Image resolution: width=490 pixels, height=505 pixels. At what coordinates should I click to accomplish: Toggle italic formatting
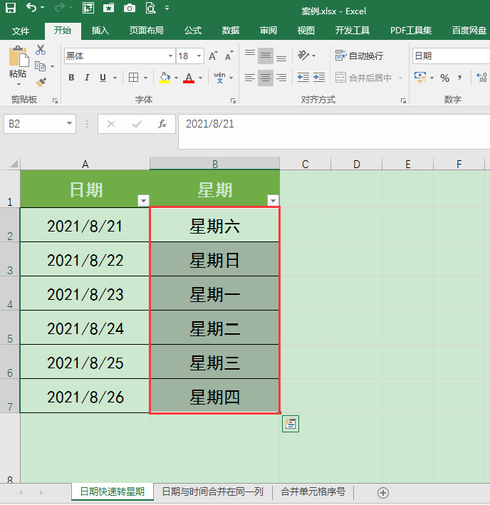click(x=87, y=78)
